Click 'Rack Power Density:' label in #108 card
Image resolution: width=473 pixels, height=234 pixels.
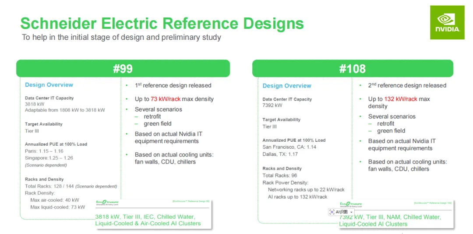[286, 182]
